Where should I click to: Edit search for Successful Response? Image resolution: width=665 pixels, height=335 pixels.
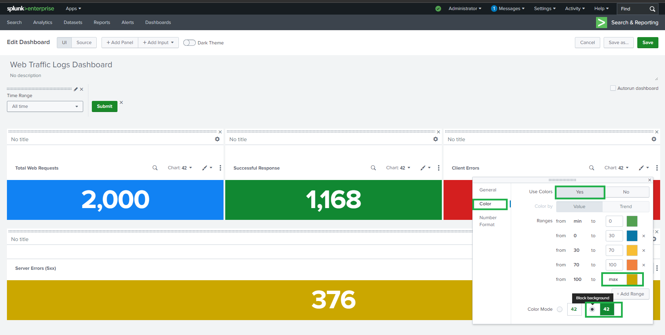click(x=373, y=168)
